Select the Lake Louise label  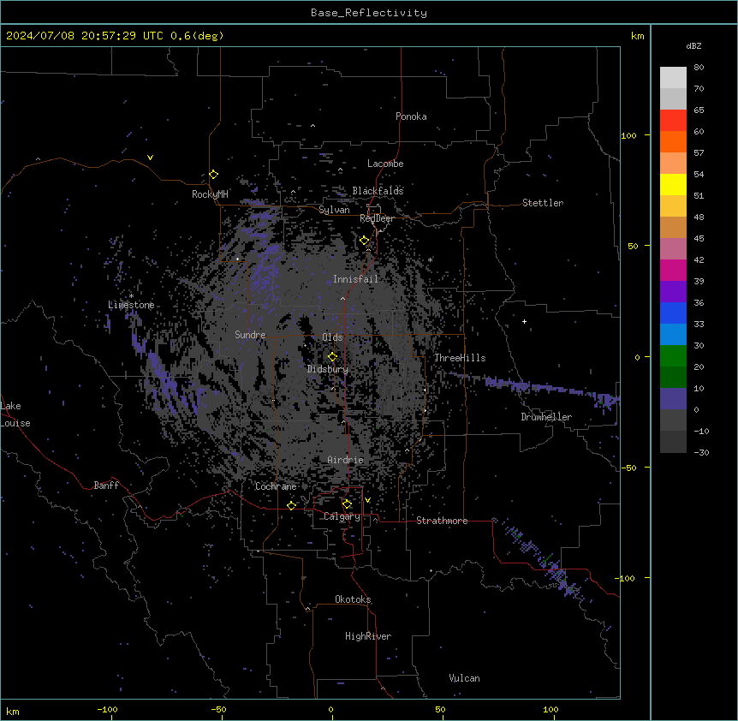[x=15, y=414]
